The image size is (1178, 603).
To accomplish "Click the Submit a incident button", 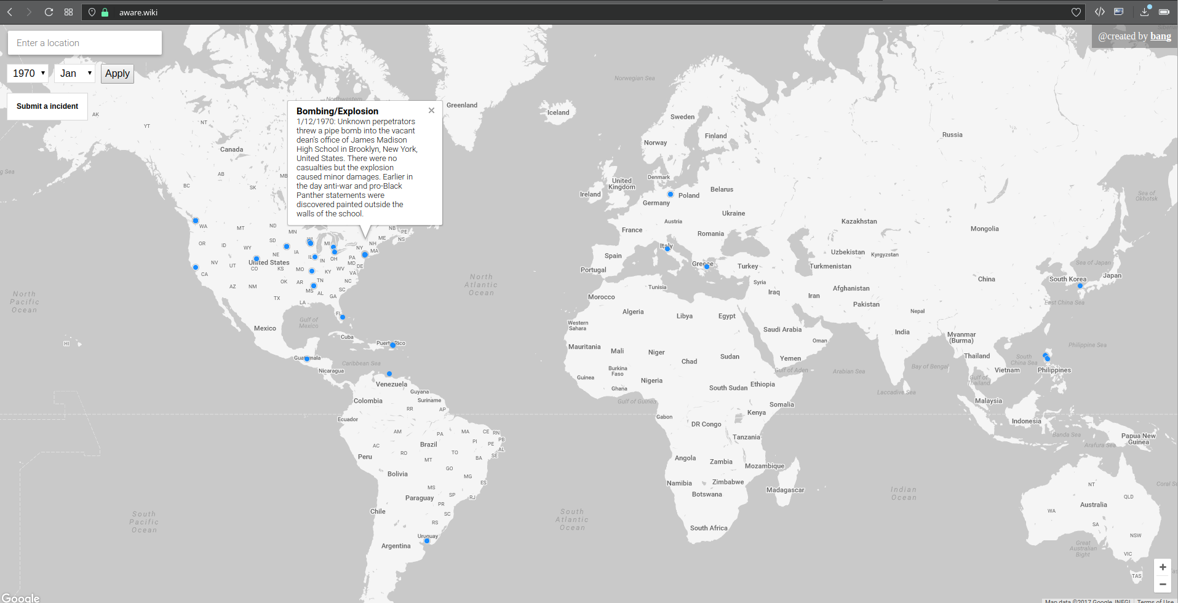I will click(x=47, y=106).
